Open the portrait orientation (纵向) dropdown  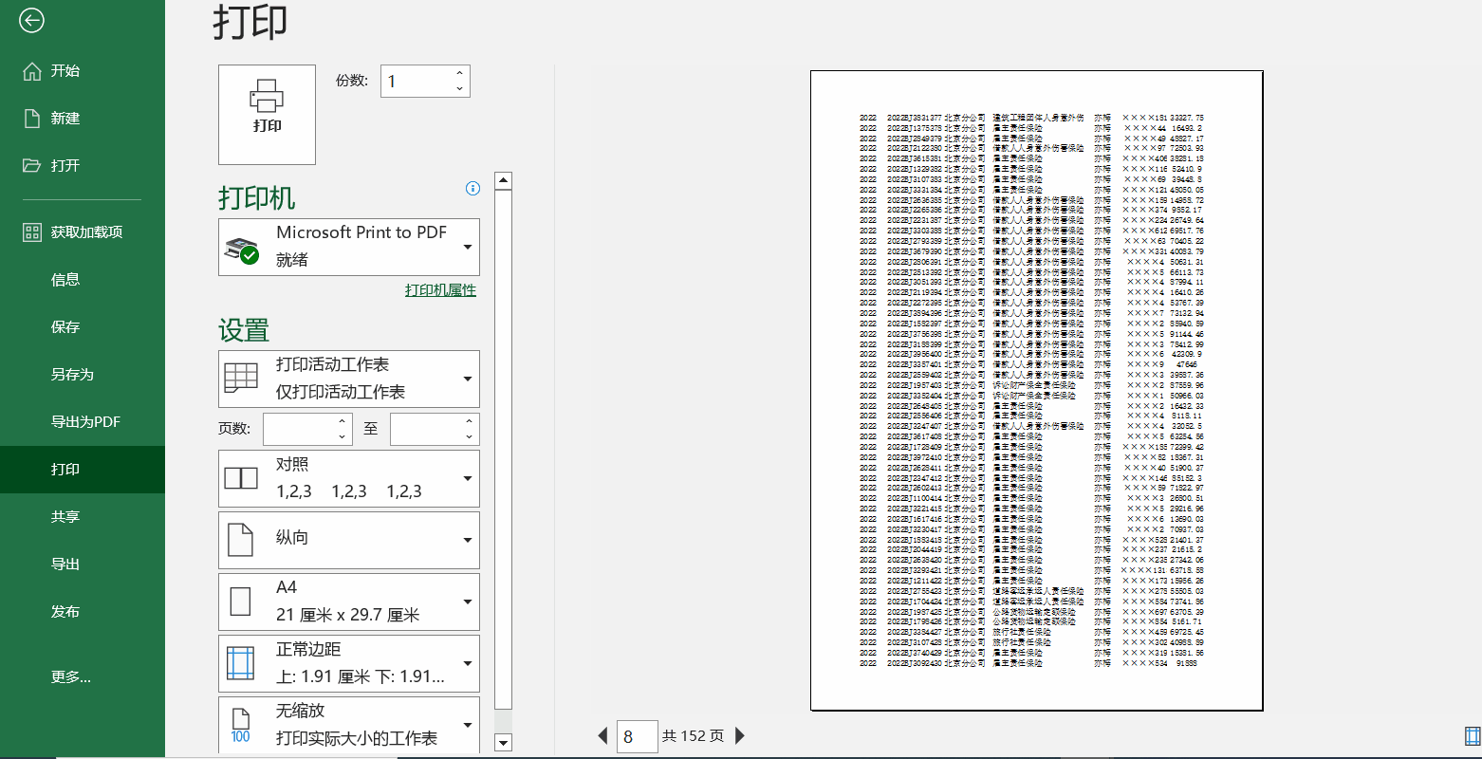point(349,540)
